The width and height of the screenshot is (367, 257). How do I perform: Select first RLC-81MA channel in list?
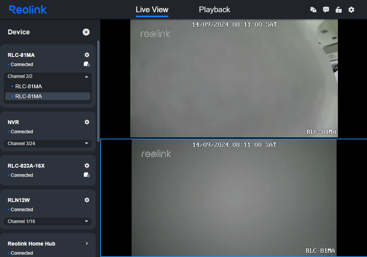(x=48, y=86)
